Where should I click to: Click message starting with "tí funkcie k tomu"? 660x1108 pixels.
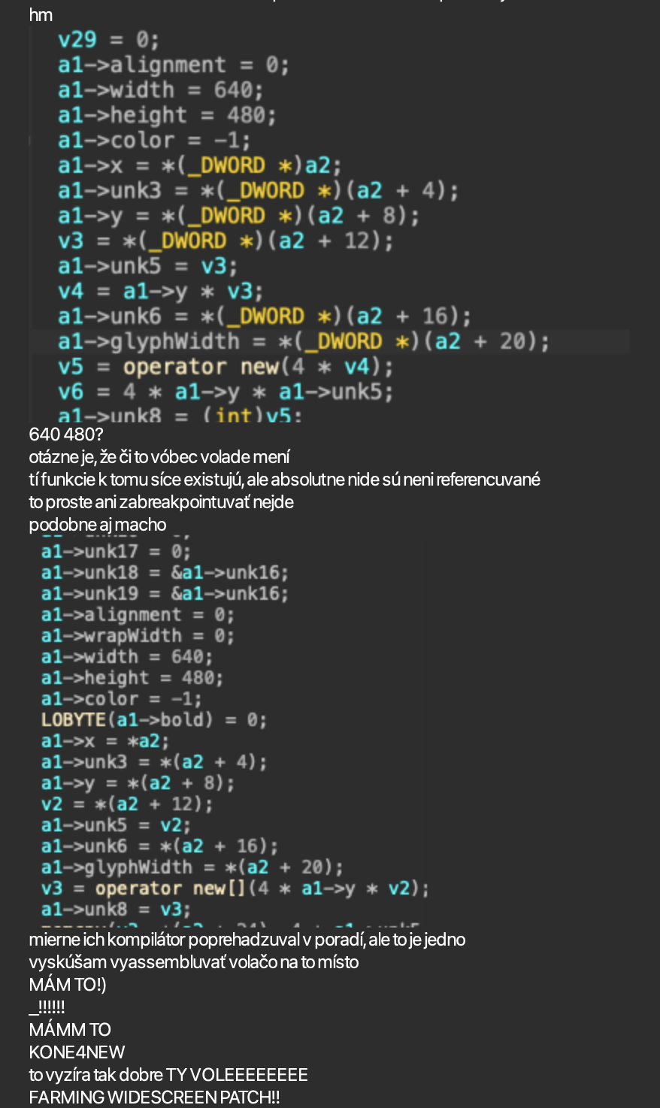284,480
